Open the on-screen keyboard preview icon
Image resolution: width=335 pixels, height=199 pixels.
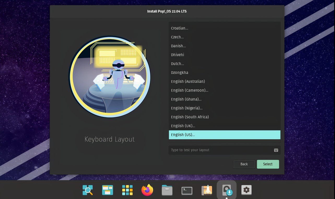[x=276, y=150]
